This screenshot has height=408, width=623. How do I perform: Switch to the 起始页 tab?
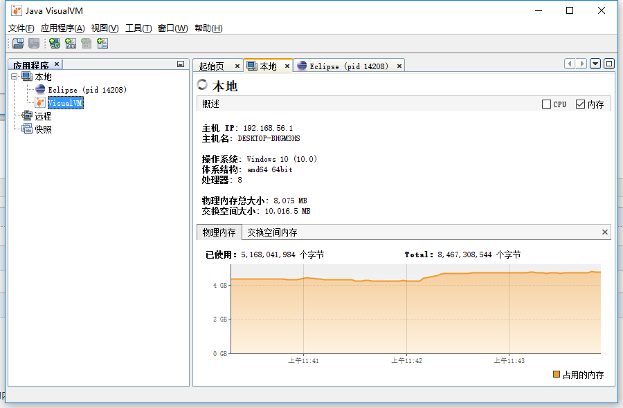coord(211,66)
